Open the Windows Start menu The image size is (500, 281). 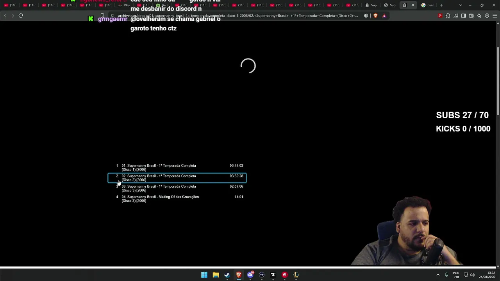(204, 275)
